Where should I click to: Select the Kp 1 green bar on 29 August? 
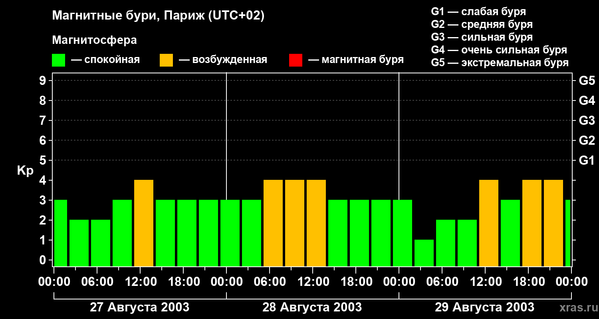pos(424,253)
